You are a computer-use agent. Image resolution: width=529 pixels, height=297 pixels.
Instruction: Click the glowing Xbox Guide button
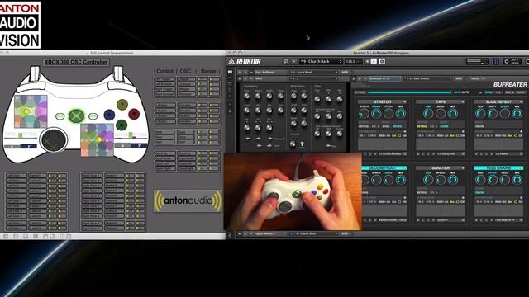[x=77, y=116]
